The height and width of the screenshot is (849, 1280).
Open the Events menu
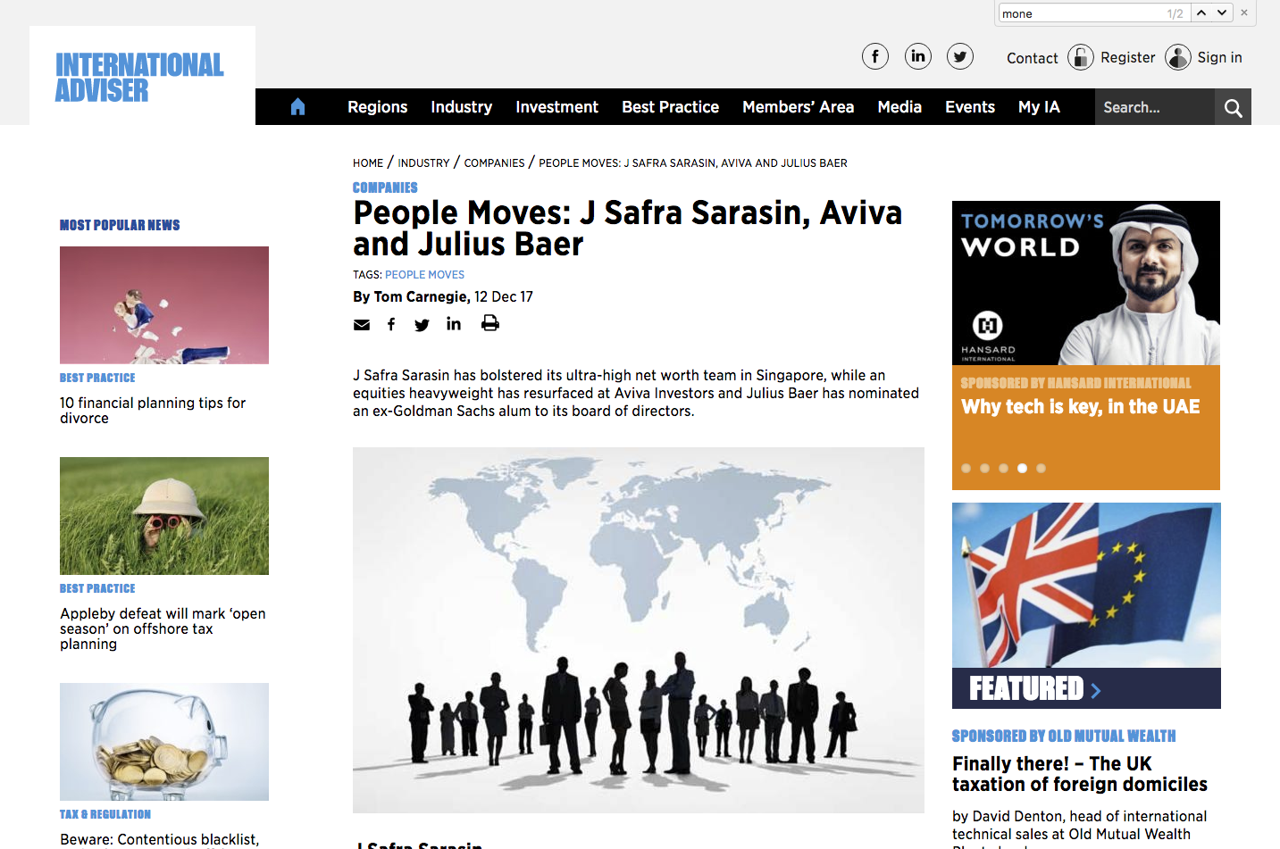tap(970, 107)
